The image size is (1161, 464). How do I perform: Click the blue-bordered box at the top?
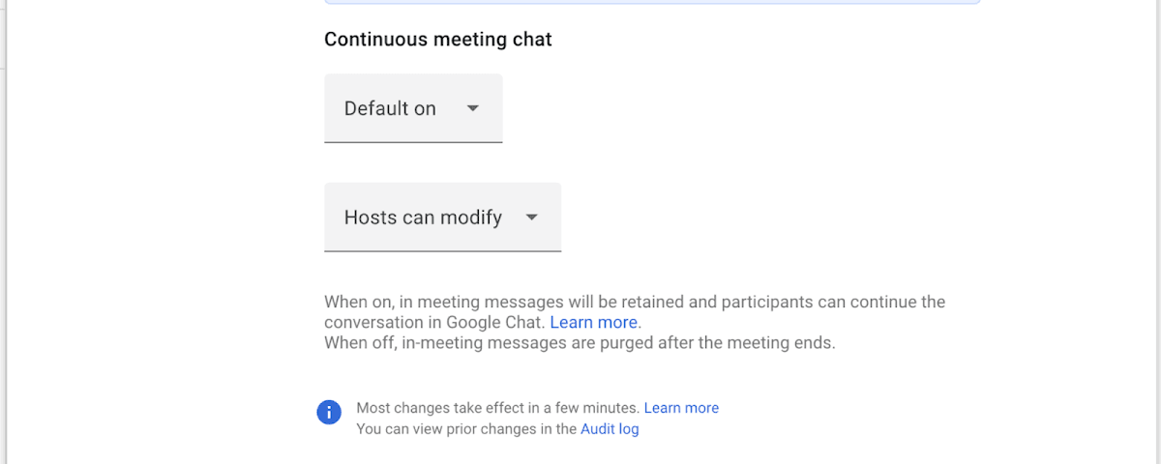652,2
